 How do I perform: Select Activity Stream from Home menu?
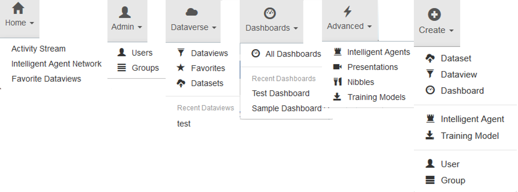[39, 49]
